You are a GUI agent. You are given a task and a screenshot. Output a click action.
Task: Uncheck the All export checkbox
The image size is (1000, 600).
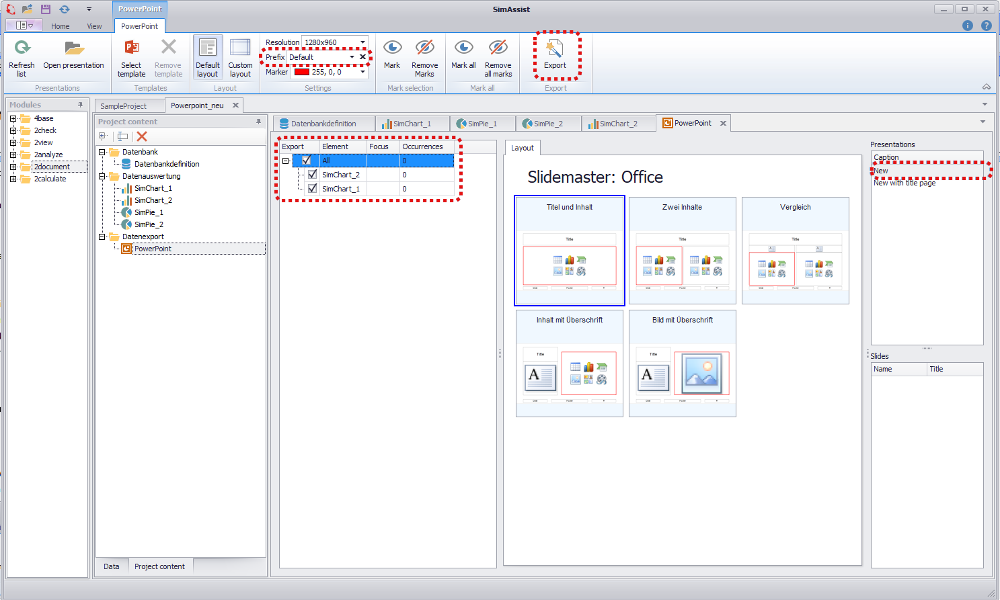pyautogui.click(x=307, y=160)
